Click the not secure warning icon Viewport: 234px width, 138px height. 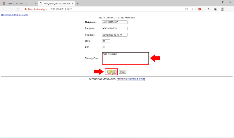(25, 9)
